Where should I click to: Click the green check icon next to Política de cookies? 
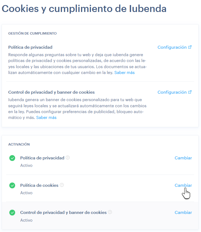[12, 185]
